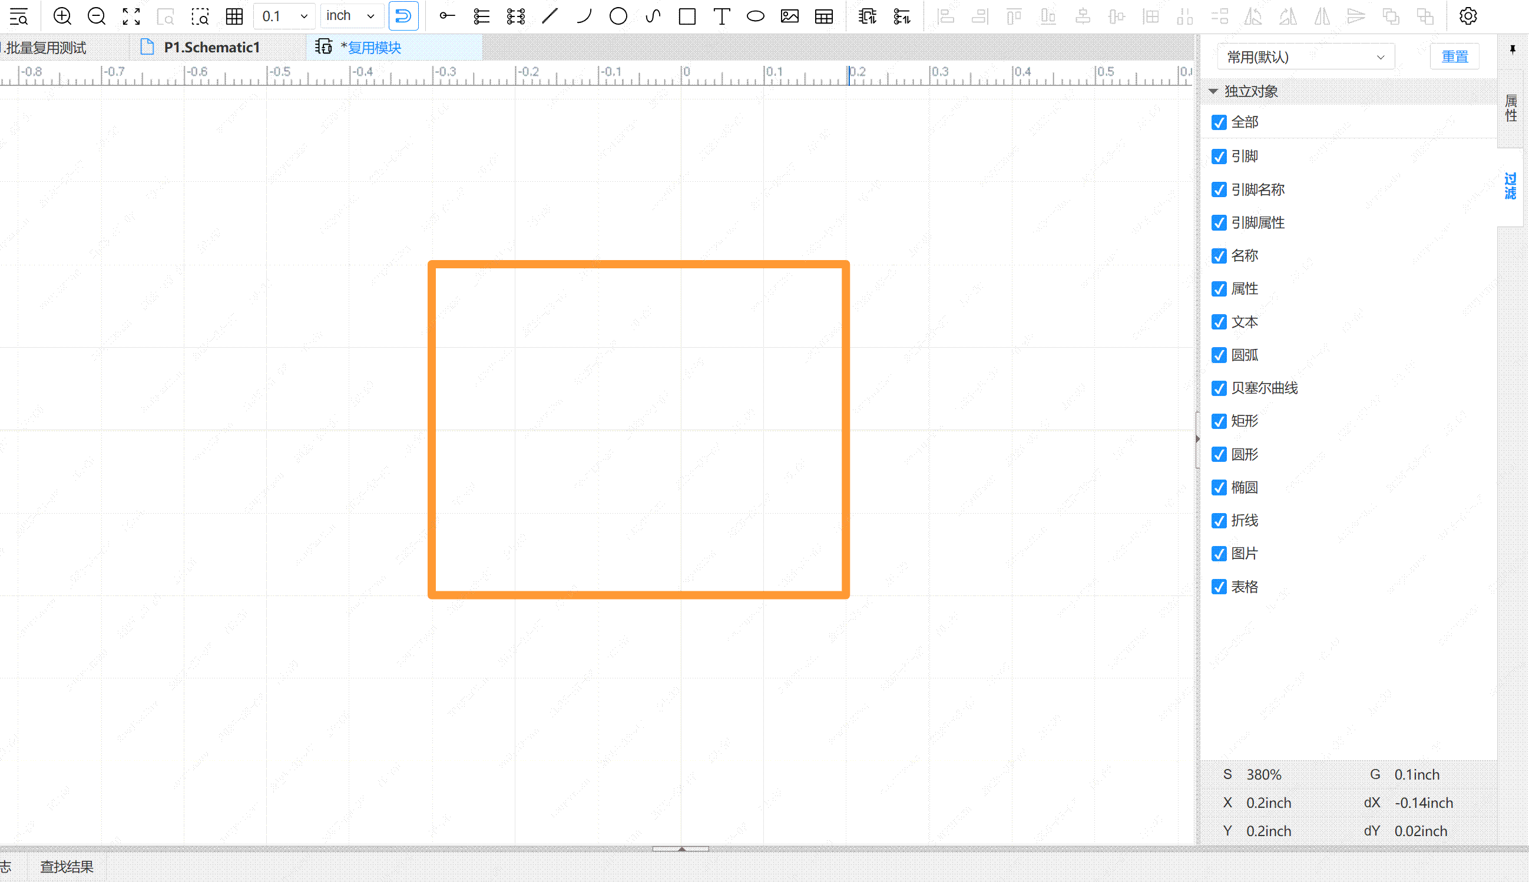Select the text tool
Screen dimensions: 1529x882
pyautogui.click(x=722, y=16)
